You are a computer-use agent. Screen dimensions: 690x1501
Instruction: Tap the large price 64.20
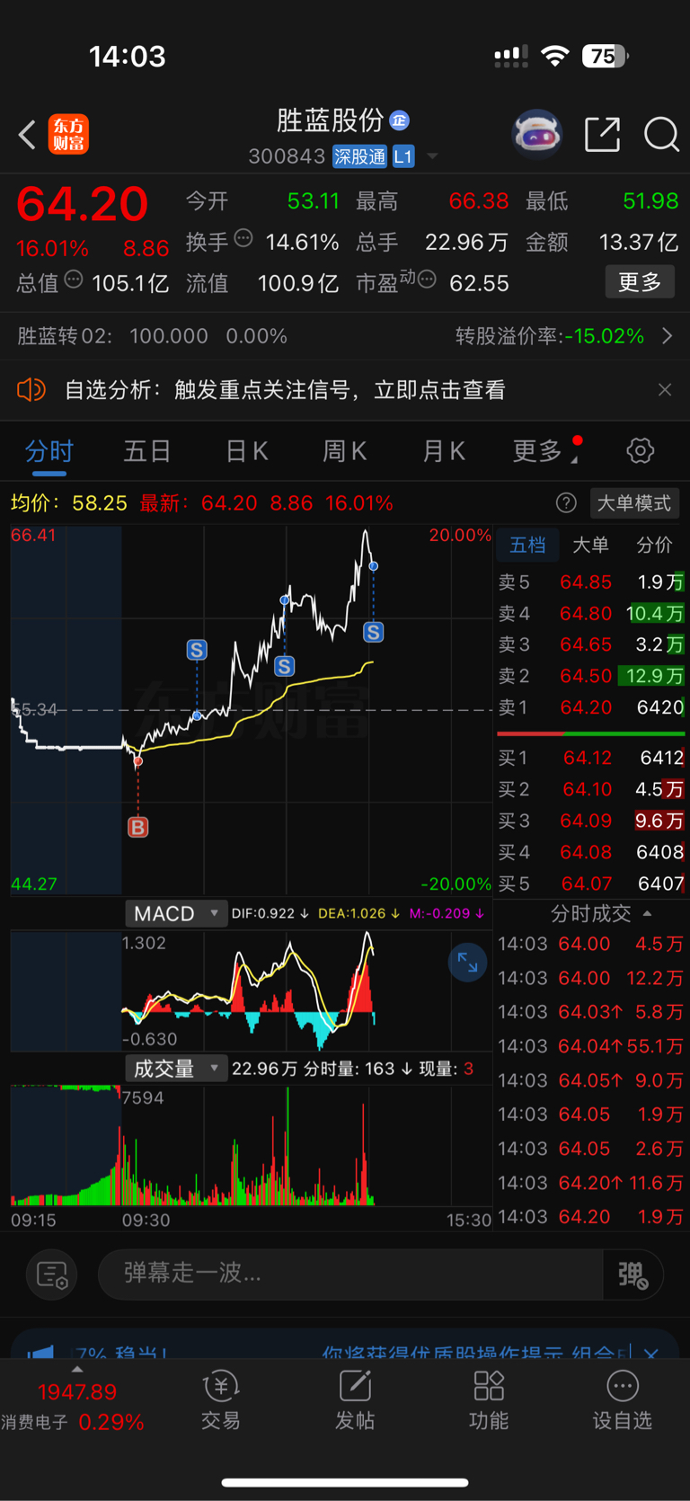point(82,203)
